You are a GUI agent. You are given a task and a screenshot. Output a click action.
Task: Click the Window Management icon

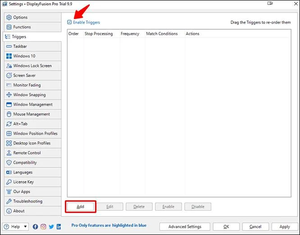tap(9, 104)
